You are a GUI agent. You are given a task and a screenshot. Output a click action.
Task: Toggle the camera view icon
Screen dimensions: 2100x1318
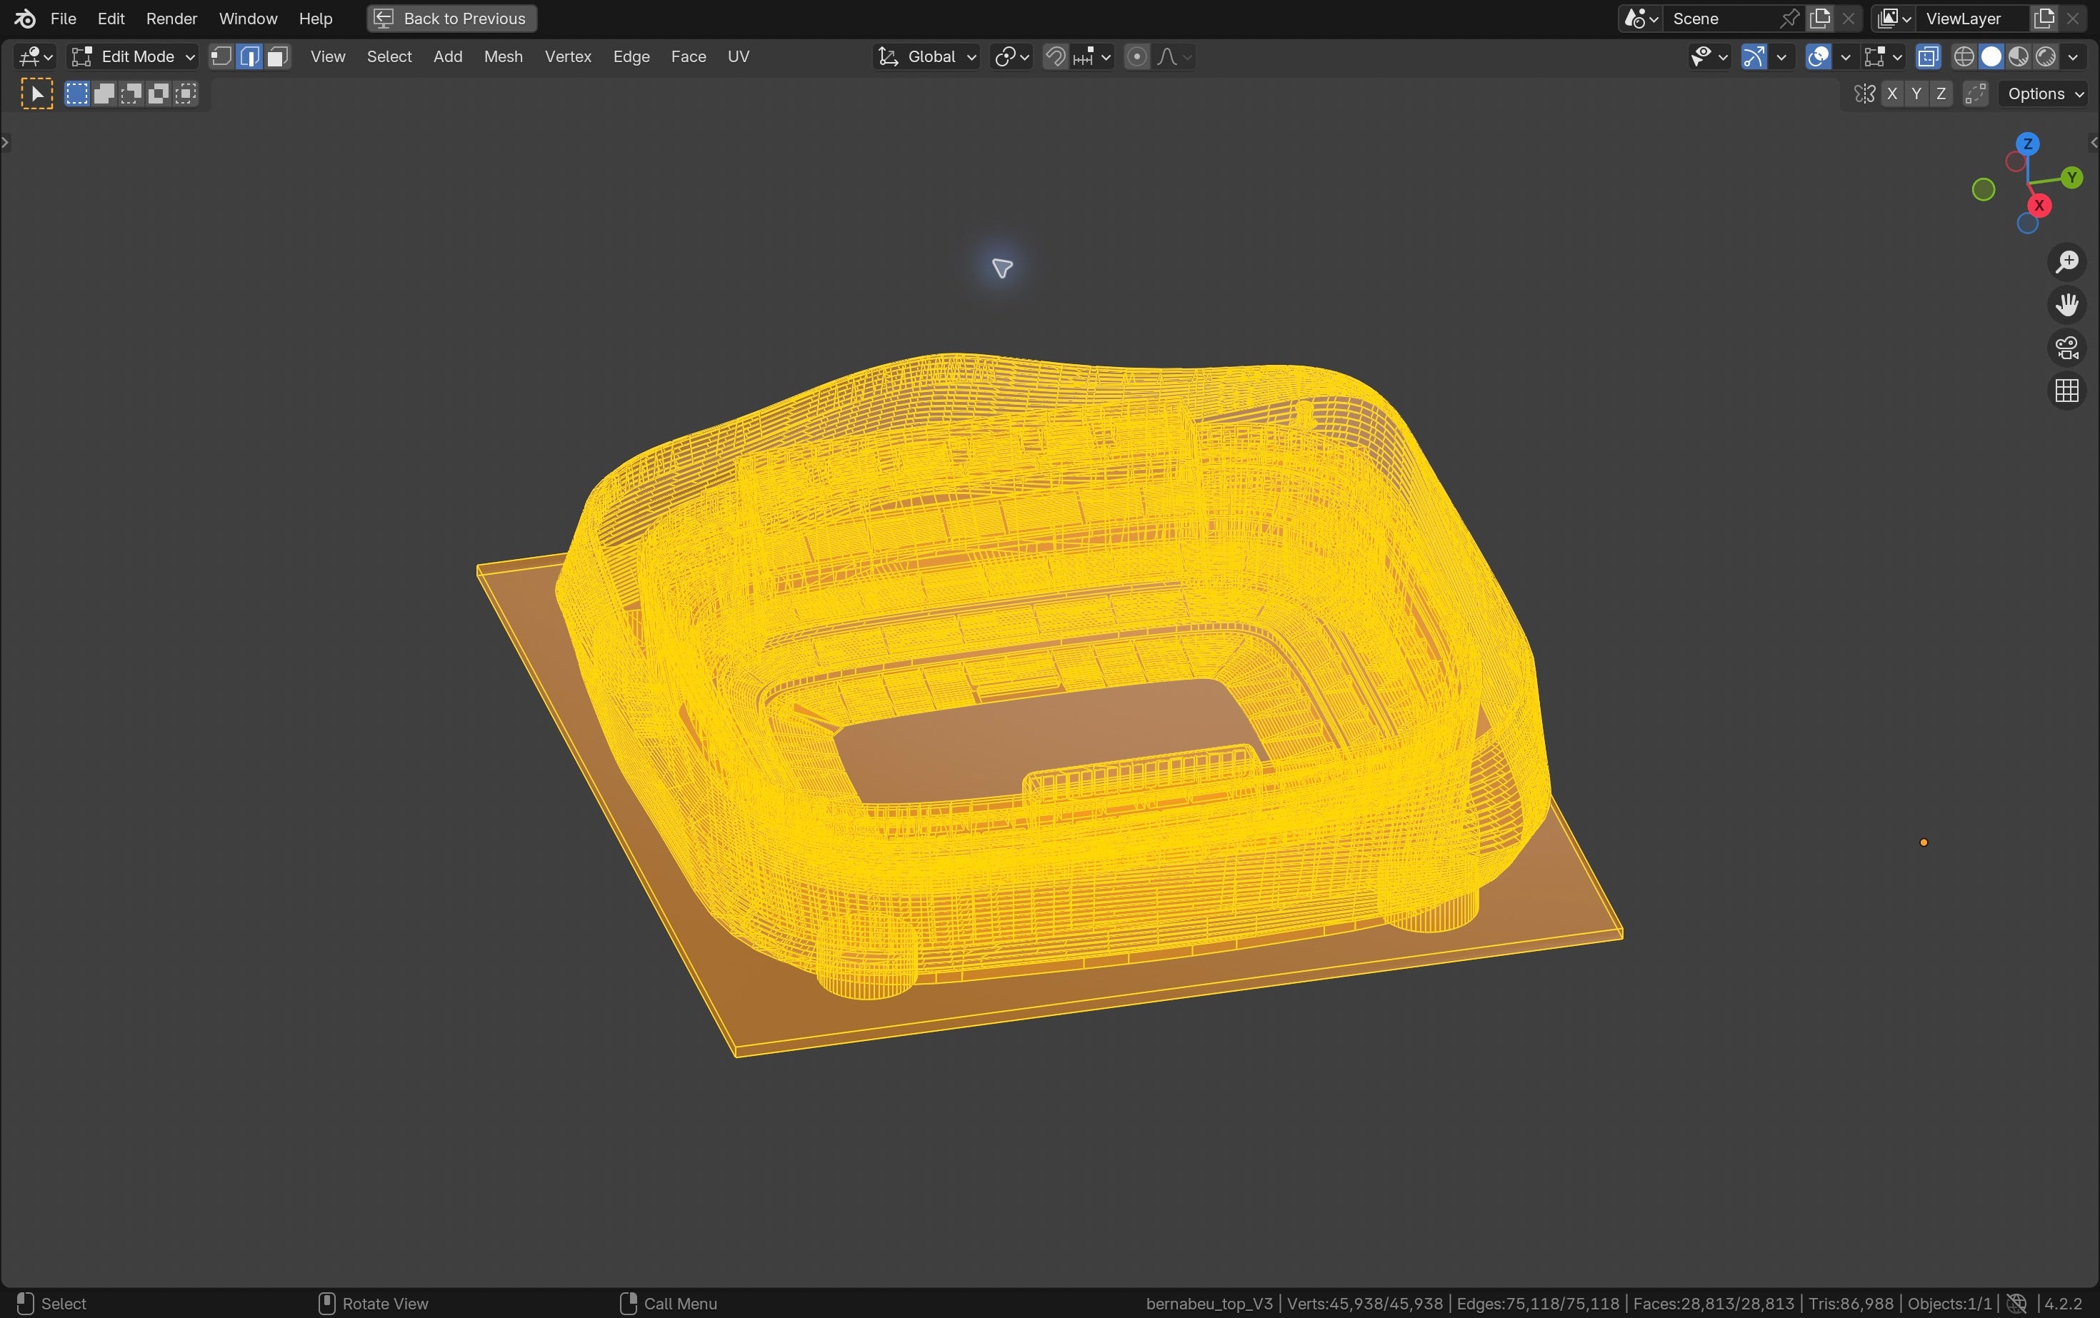[x=2067, y=348]
